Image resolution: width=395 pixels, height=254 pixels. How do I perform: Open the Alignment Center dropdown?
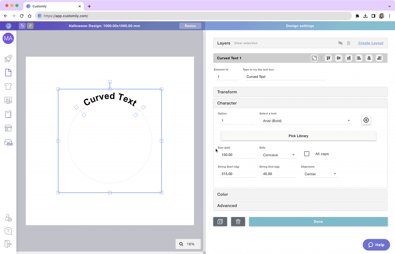(x=320, y=174)
